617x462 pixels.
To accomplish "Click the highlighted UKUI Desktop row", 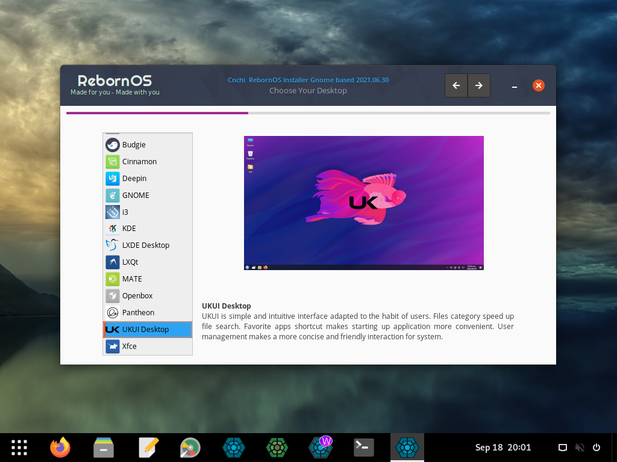I will tap(148, 330).
